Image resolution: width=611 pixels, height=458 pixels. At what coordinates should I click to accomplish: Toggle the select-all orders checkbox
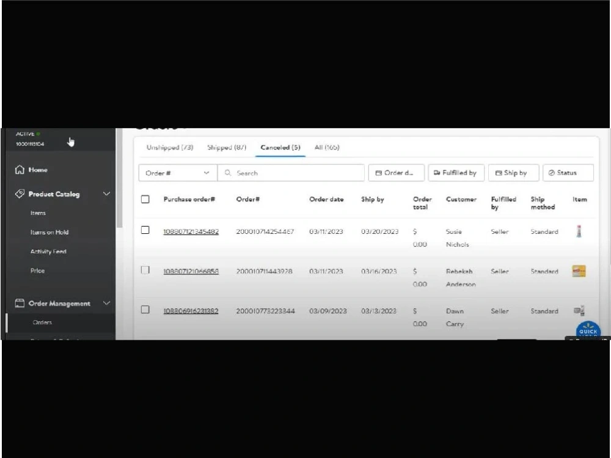145,199
